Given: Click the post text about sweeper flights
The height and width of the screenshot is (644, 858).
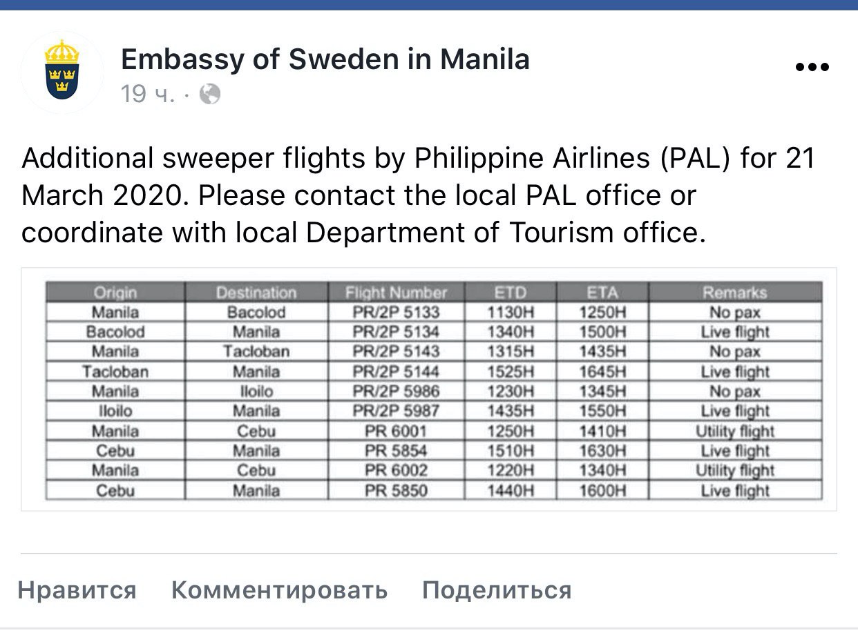Looking at the screenshot, I should pos(419,196).
